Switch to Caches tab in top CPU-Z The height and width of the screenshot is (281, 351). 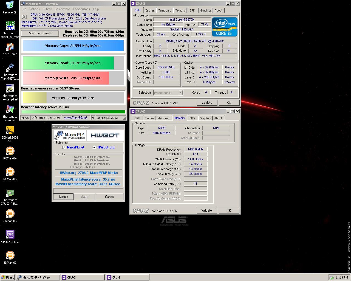click(x=149, y=10)
